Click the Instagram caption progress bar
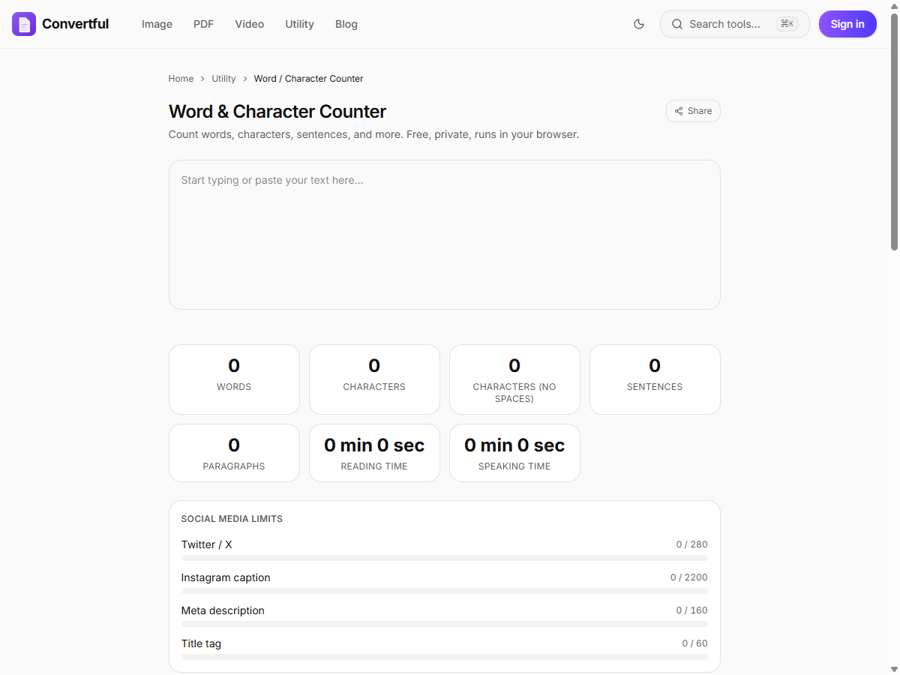The height and width of the screenshot is (675, 900). tap(445, 591)
